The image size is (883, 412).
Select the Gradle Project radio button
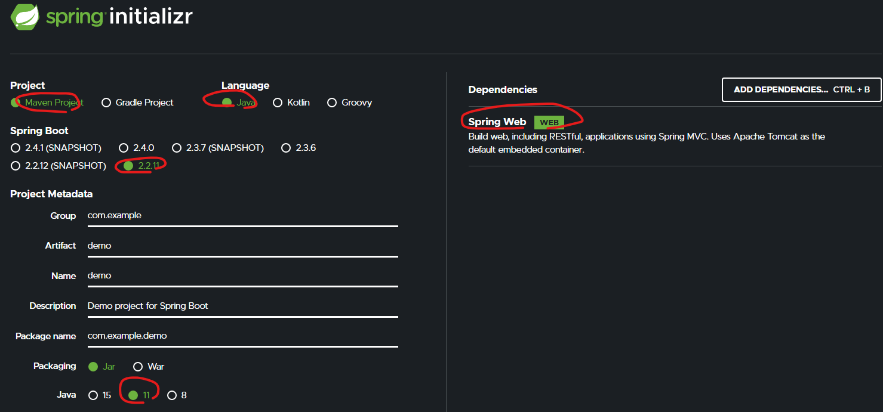tap(106, 103)
